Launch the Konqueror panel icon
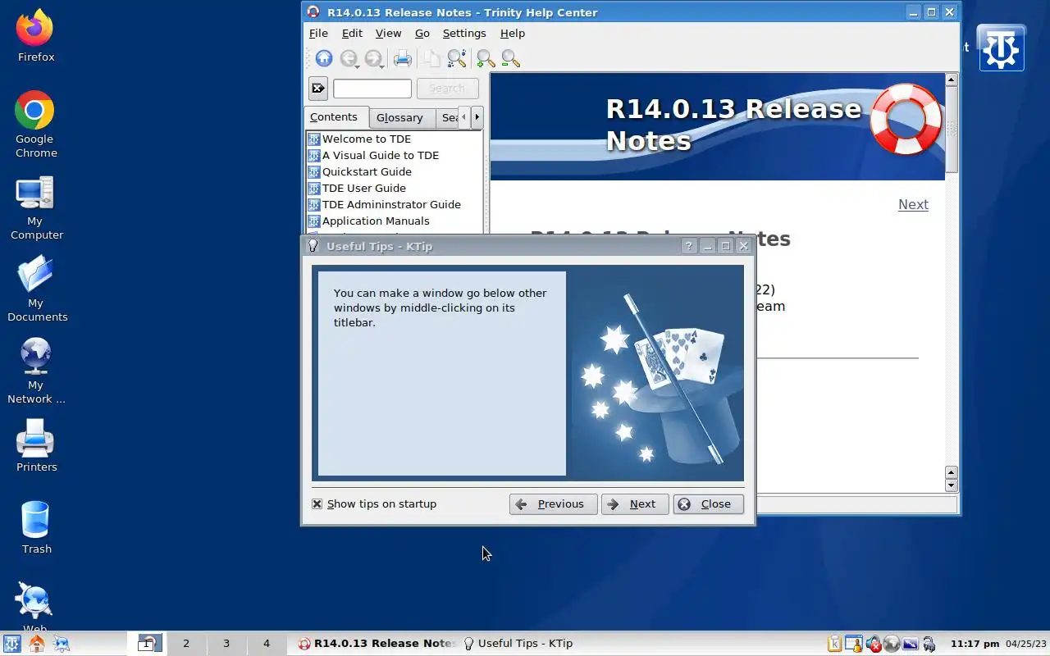This screenshot has height=656, width=1050. pyautogui.click(x=61, y=644)
